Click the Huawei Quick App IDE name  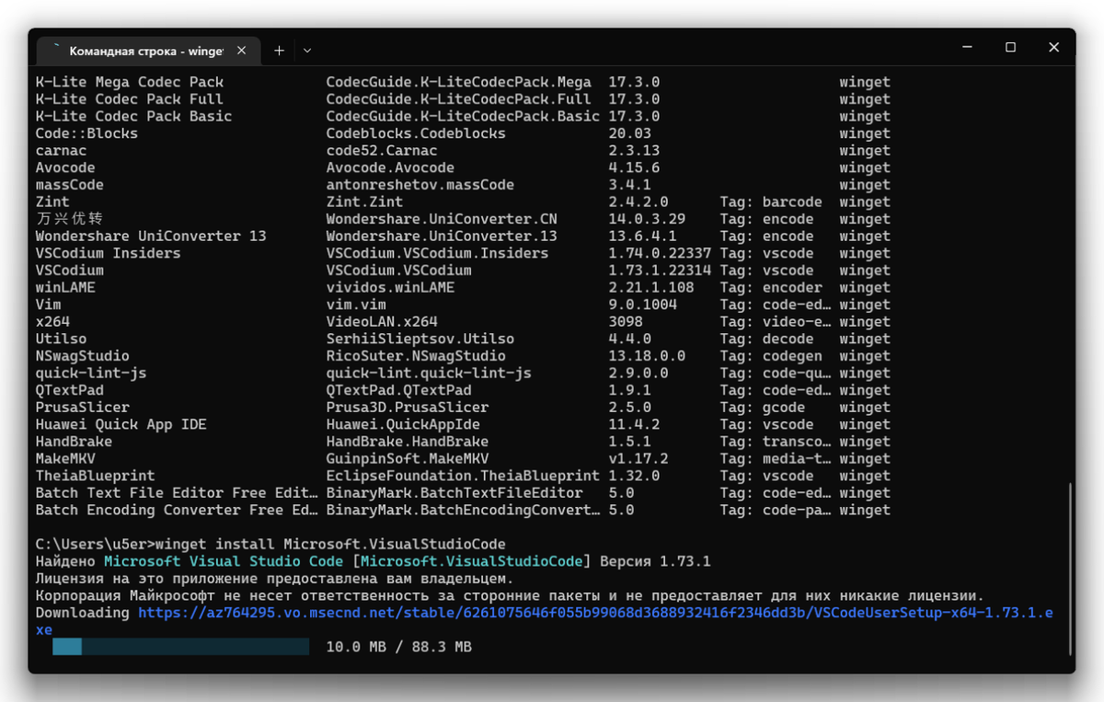pos(121,424)
